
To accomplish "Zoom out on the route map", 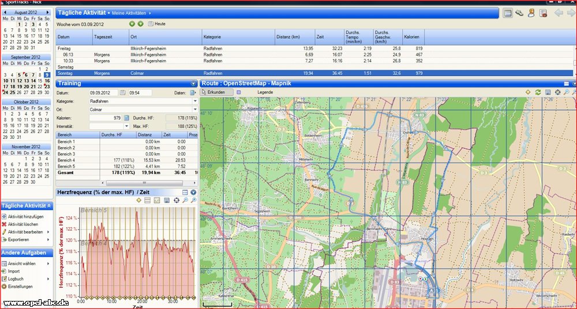I will click(567, 92).
